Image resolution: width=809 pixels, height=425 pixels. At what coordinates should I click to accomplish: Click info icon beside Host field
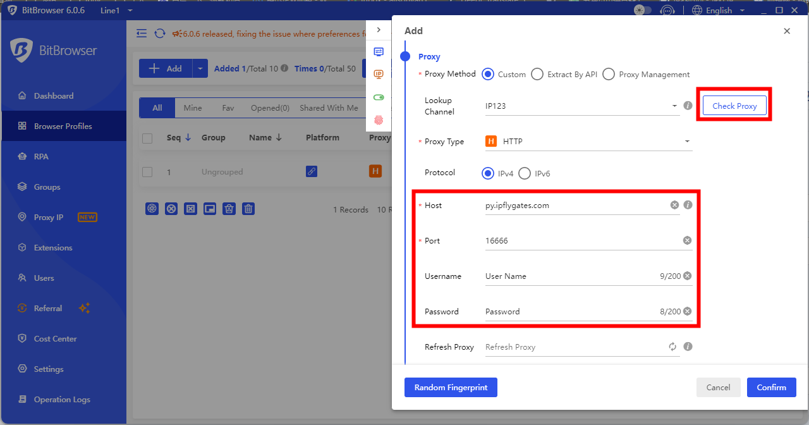(688, 205)
